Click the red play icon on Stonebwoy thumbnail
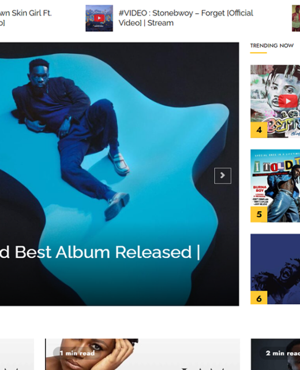This screenshot has height=370, width=300. click(x=99, y=18)
